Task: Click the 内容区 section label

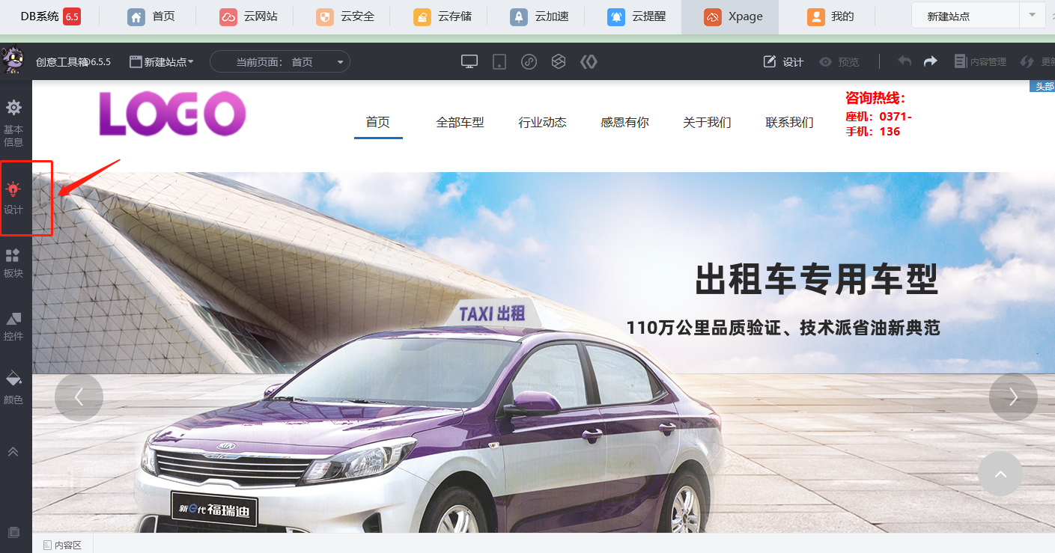Action: click(x=63, y=546)
